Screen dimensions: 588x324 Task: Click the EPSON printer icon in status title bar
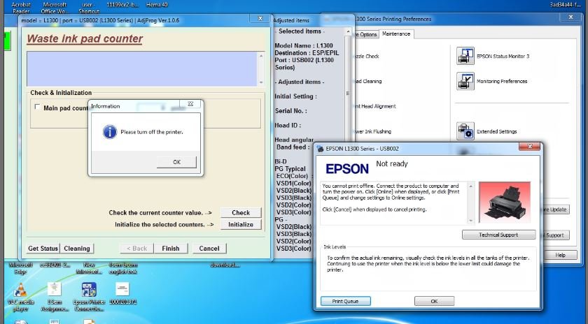pyautogui.click(x=320, y=149)
